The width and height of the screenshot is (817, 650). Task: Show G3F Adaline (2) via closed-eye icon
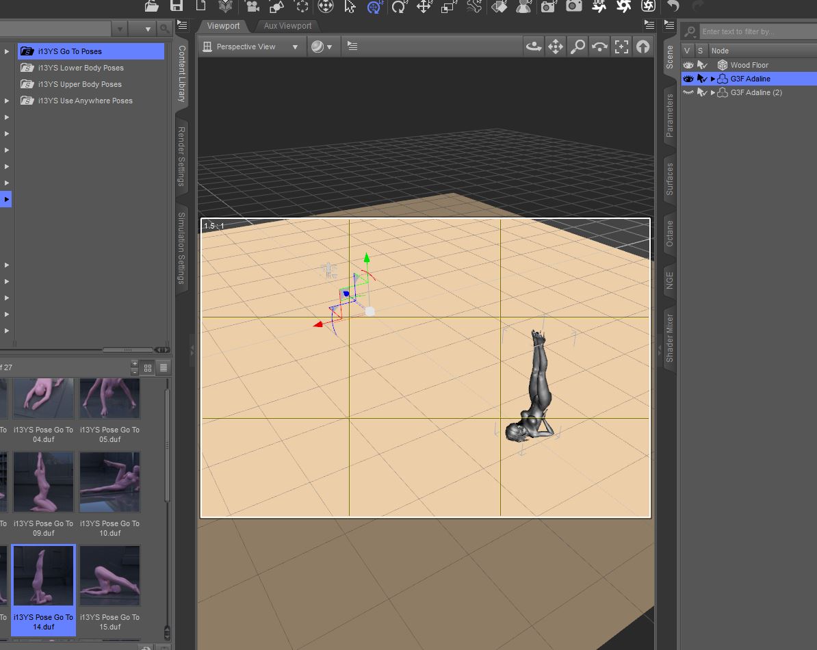pyautogui.click(x=688, y=92)
